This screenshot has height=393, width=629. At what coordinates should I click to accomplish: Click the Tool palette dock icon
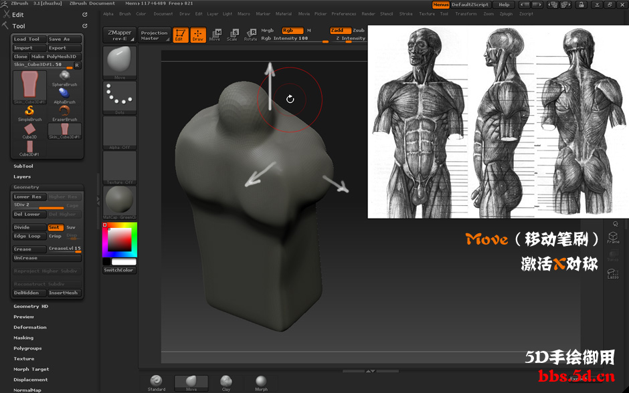tap(84, 25)
